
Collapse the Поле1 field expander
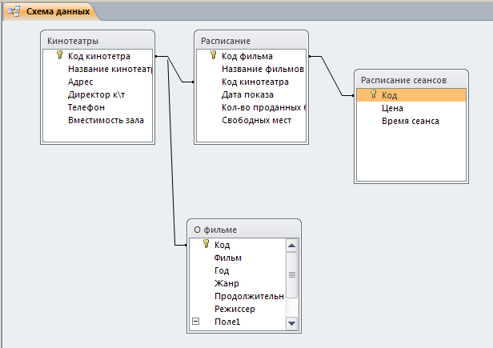coord(195,322)
